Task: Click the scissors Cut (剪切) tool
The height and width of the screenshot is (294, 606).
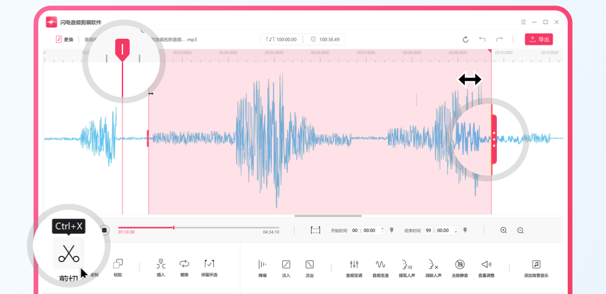Action: pos(69,253)
